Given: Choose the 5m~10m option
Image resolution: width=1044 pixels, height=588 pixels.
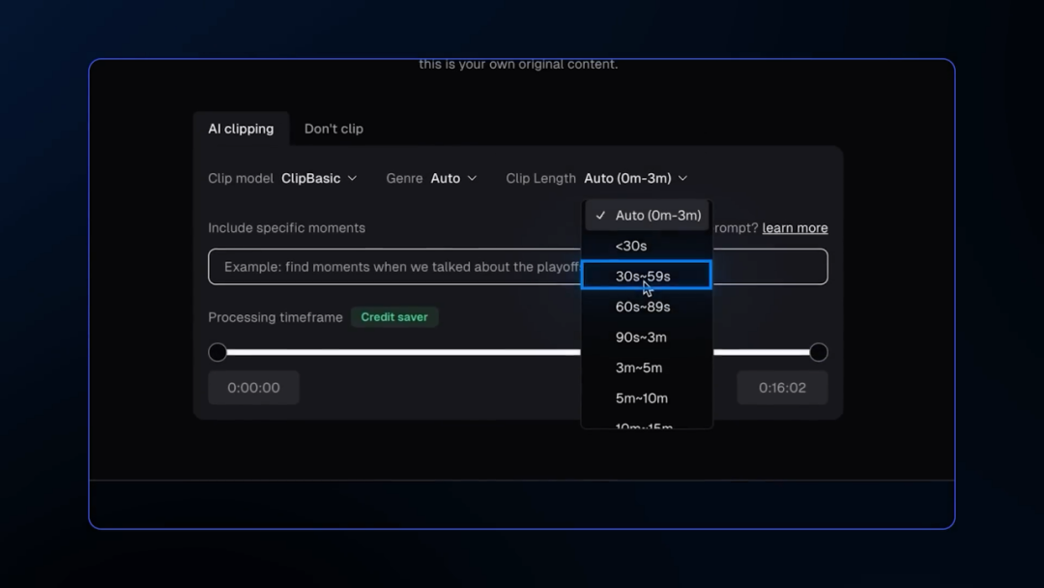Looking at the screenshot, I should click(x=642, y=397).
